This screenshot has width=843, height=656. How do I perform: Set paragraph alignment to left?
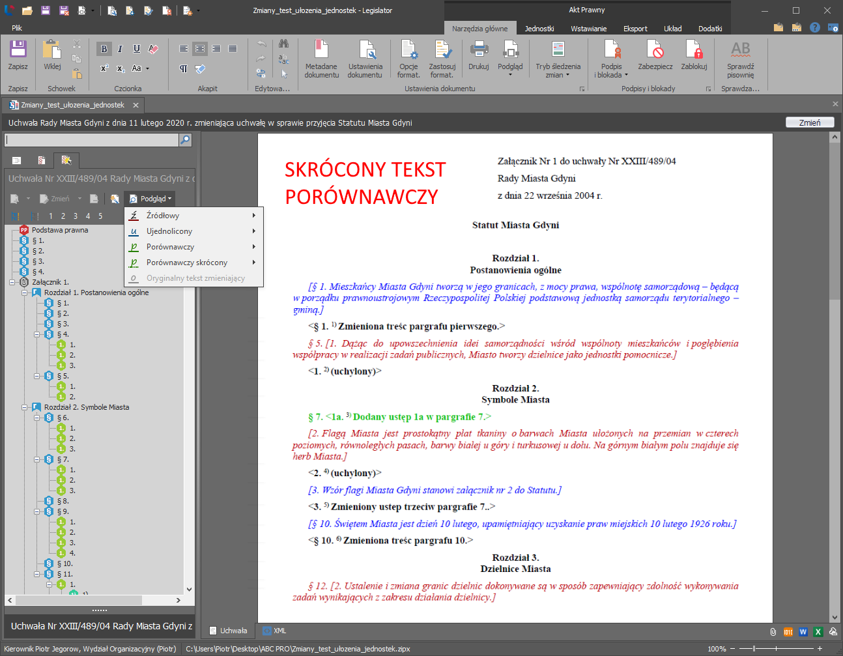184,49
